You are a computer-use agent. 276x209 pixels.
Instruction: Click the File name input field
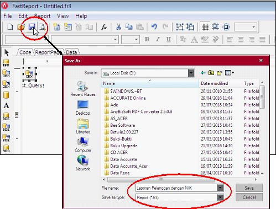(176, 188)
